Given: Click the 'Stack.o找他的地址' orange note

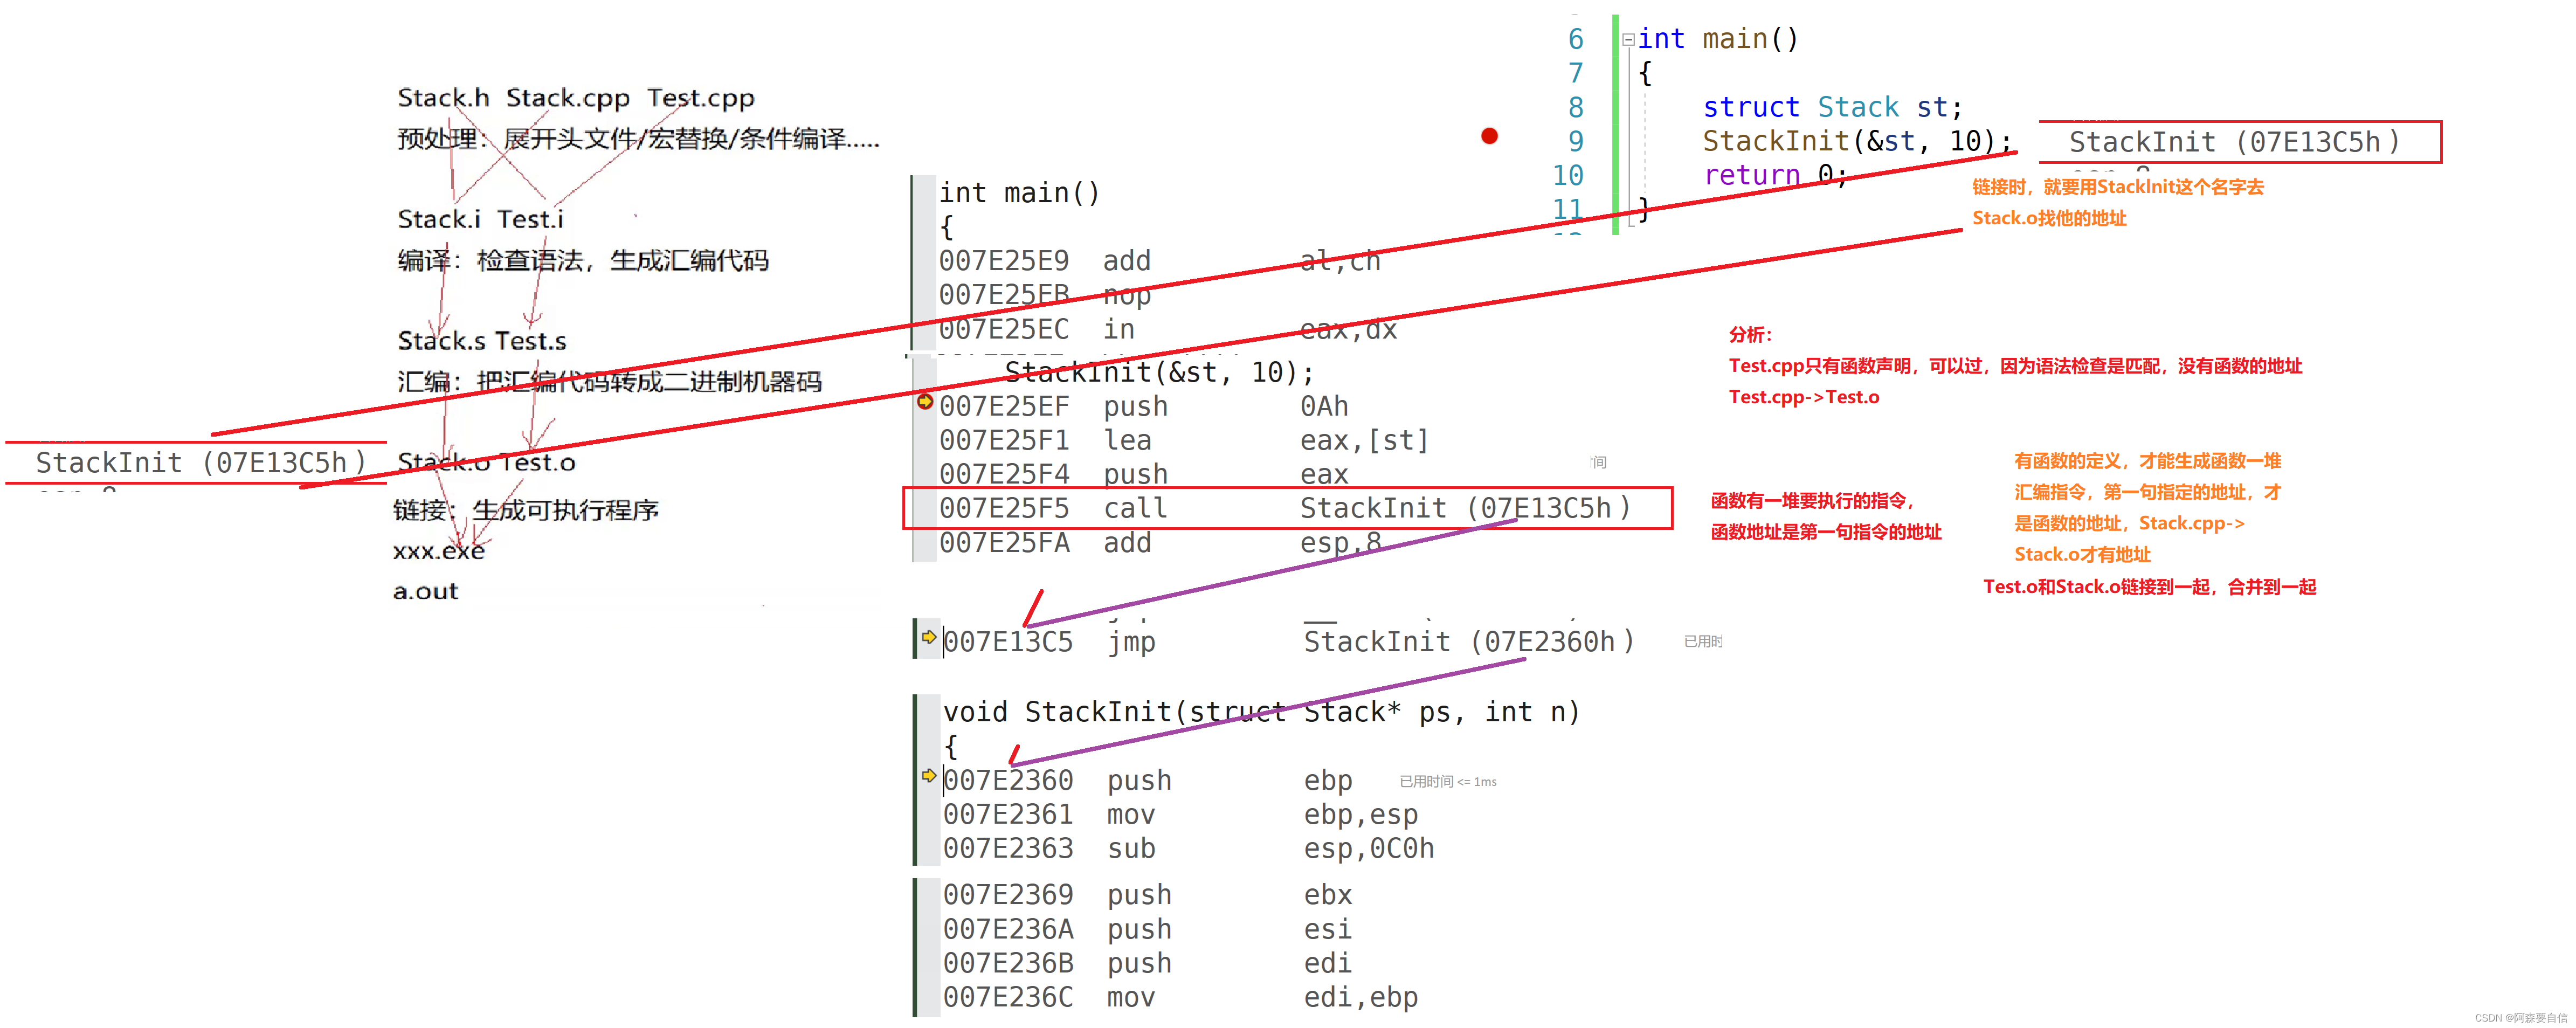Looking at the screenshot, I should [2049, 218].
